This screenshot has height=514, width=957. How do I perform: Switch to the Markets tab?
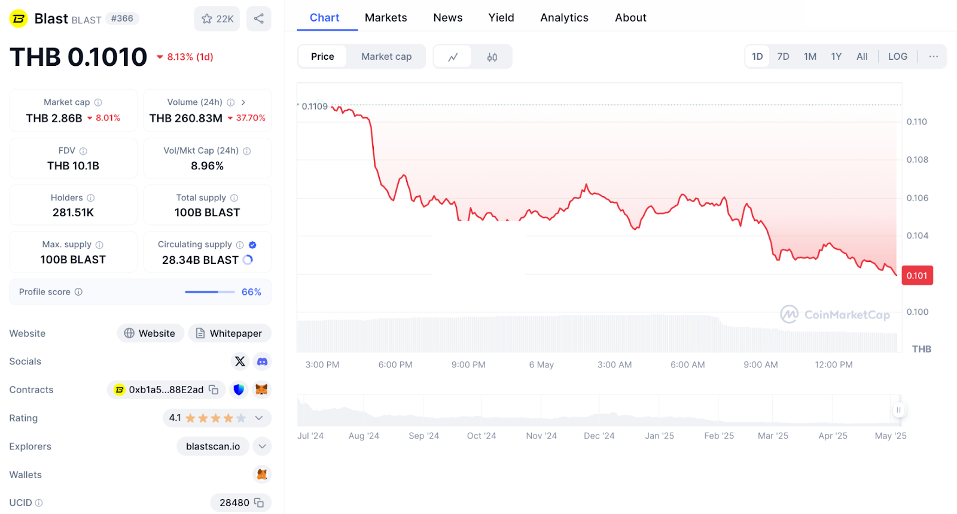386,18
